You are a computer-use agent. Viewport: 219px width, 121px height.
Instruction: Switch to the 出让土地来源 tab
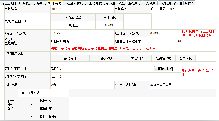click(11, 3)
